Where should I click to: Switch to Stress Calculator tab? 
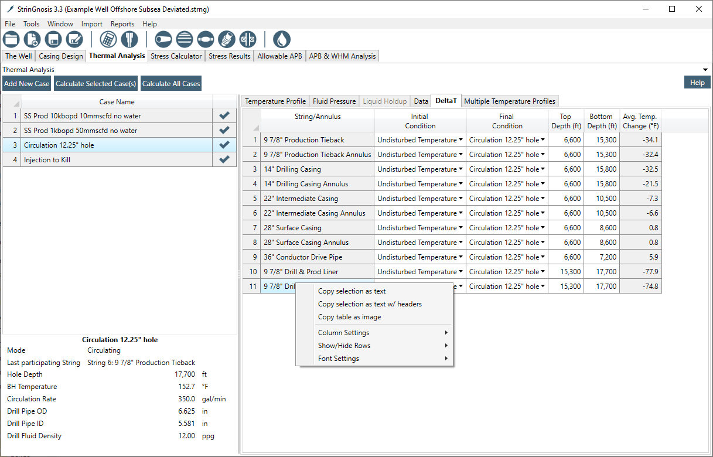point(176,56)
